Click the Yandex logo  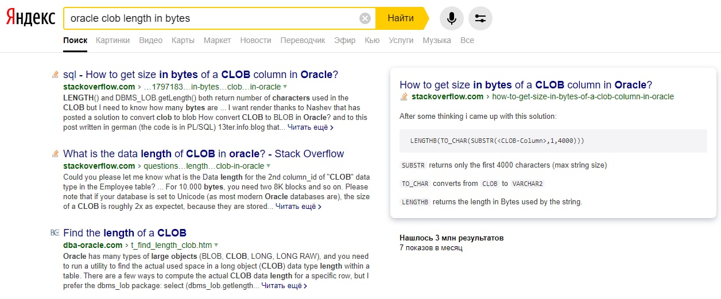pyautogui.click(x=30, y=18)
